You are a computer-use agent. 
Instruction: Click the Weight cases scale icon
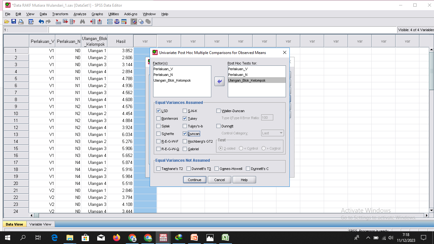click(117, 22)
